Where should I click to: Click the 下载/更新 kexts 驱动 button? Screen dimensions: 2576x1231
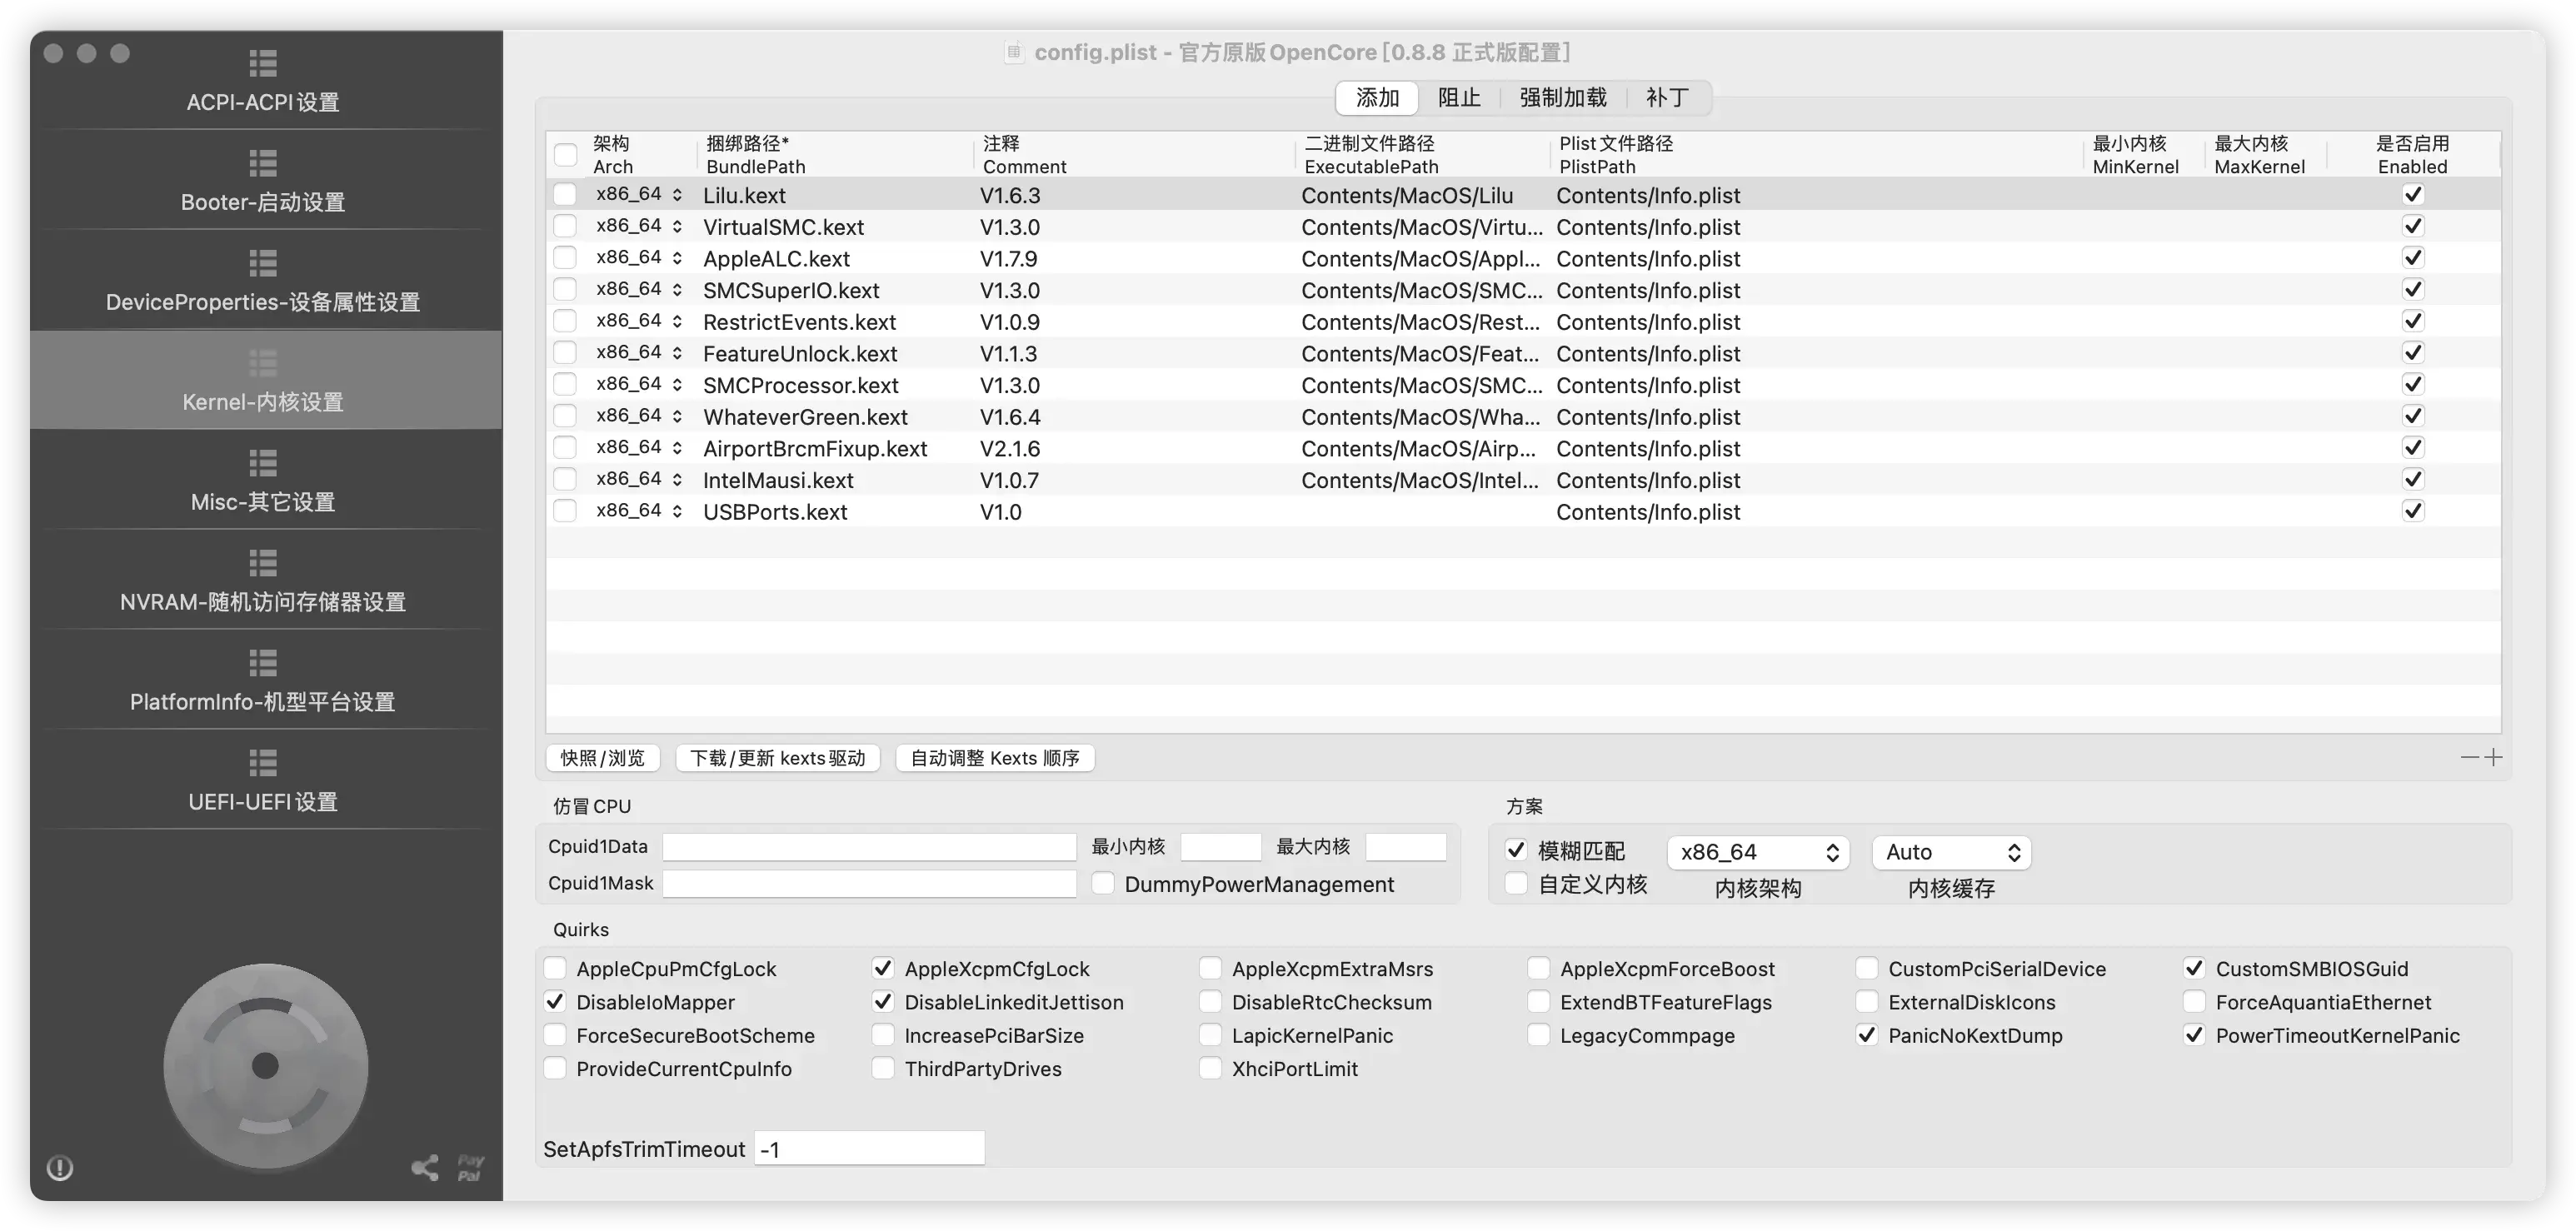click(777, 758)
